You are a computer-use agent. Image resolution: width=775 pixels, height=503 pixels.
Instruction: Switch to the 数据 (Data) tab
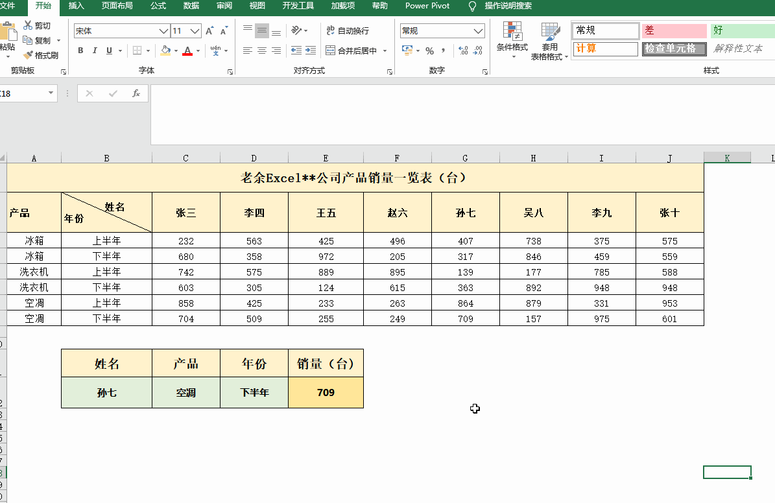coord(191,6)
